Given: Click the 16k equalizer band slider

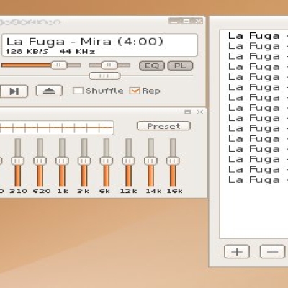Looking at the screenshot, I should click(x=173, y=163).
